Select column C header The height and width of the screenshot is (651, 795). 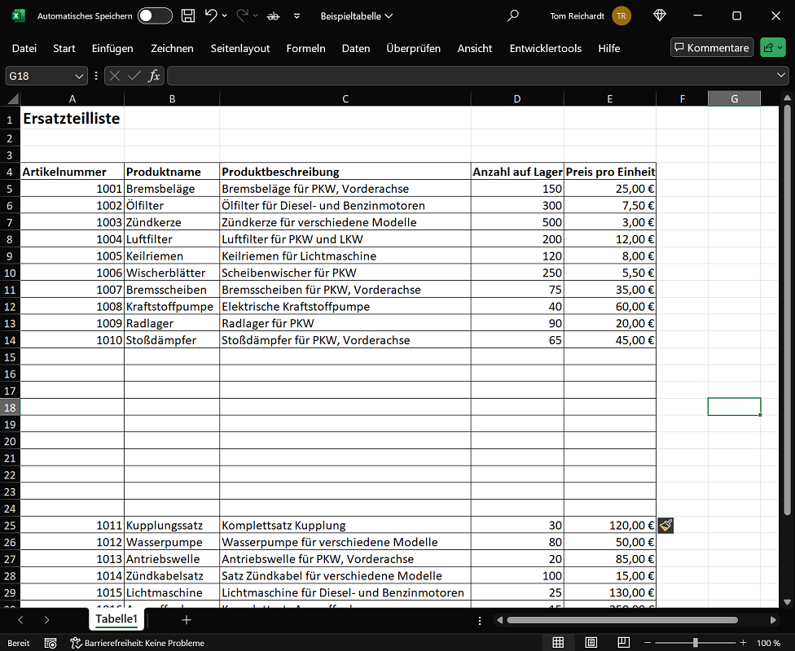(x=345, y=98)
